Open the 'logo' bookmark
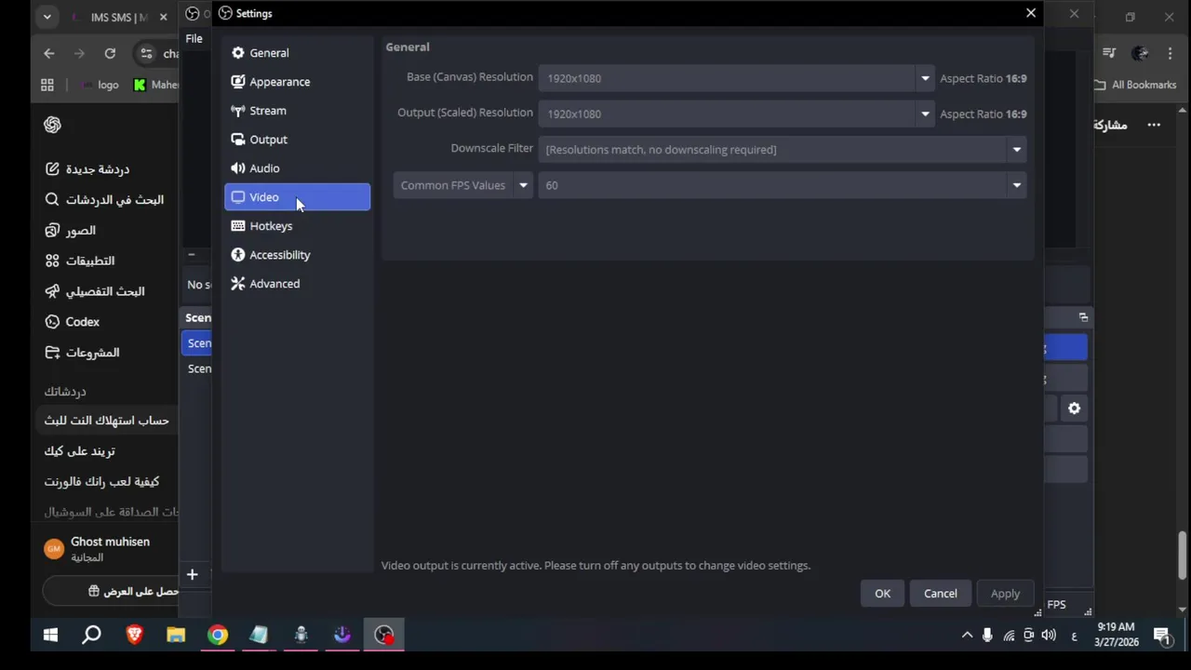1191x670 pixels. click(100, 85)
